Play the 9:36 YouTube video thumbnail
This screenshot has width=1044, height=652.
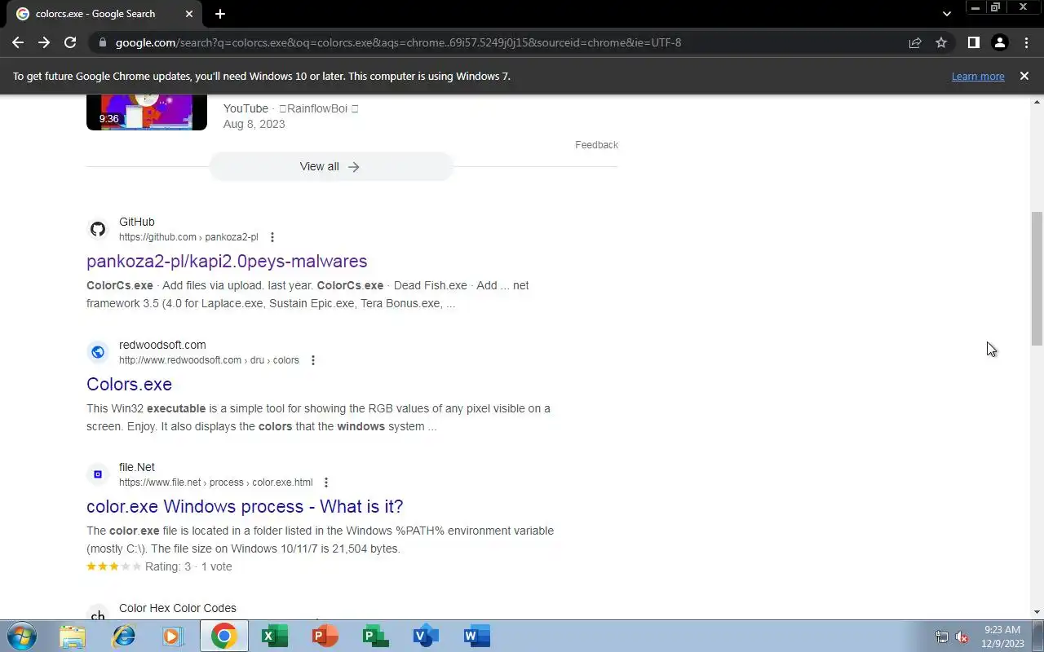pyautogui.click(x=147, y=112)
